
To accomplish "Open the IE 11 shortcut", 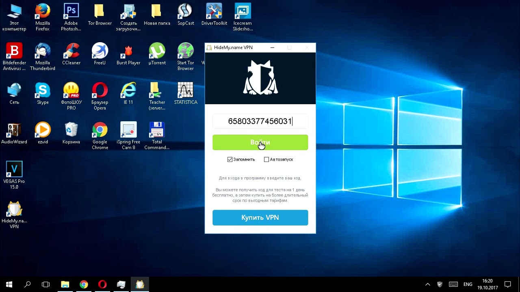I will (x=128, y=93).
